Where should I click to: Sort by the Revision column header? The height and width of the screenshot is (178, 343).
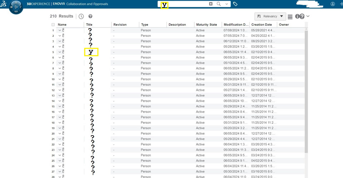120,25
